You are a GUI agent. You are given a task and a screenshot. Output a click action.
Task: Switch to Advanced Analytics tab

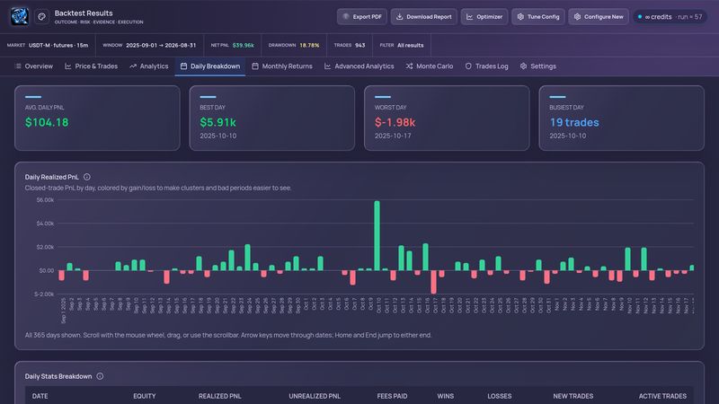point(359,66)
